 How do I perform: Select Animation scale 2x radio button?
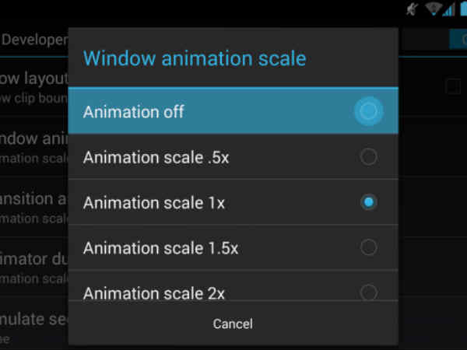pos(369,292)
